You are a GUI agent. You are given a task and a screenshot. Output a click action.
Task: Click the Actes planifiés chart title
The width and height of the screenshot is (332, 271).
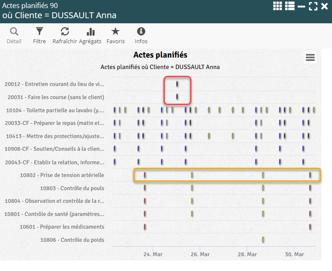coord(160,55)
